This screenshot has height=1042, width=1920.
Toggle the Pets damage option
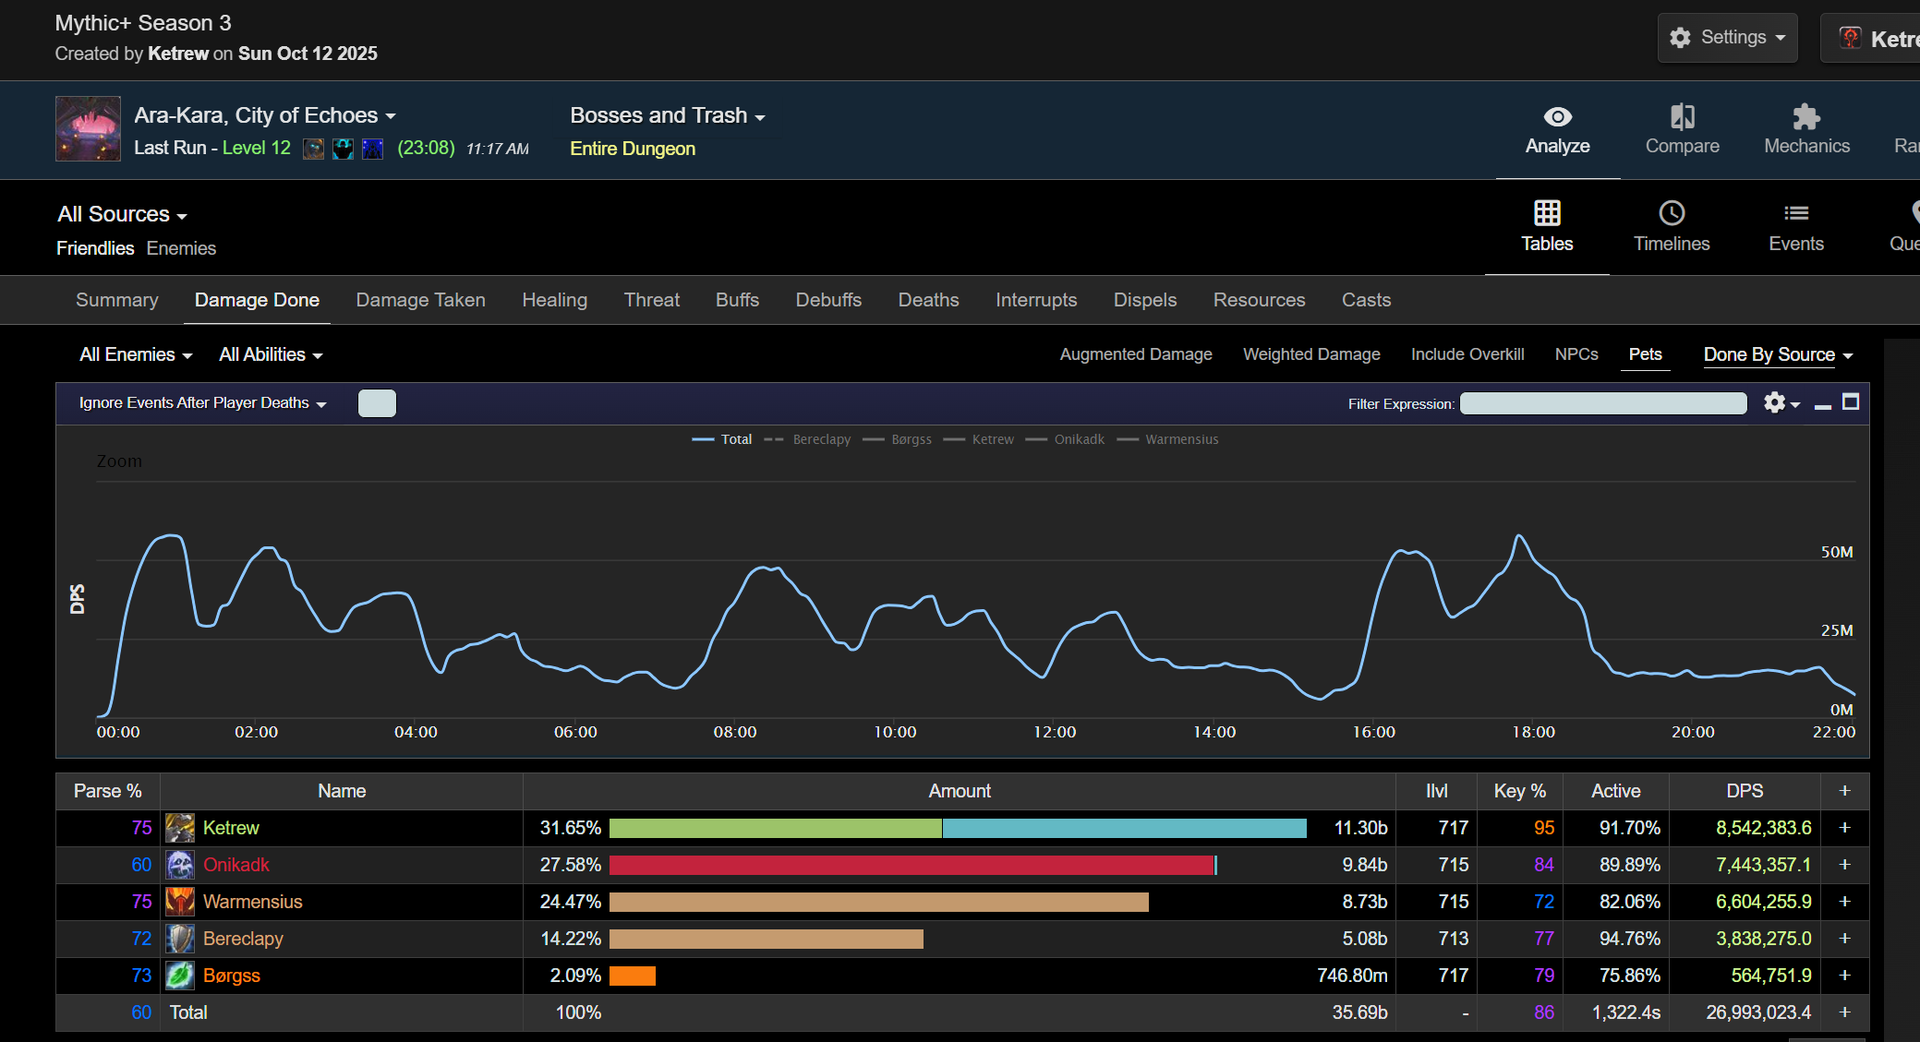click(x=1645, y=354)
